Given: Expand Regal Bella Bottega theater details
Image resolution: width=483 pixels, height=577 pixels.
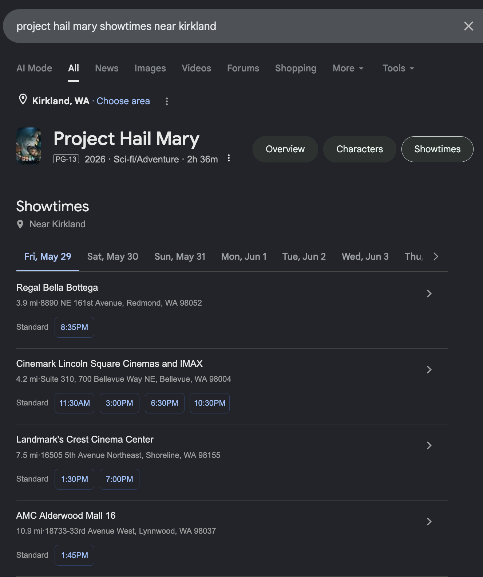Looking at the screenshot, I should 429,294.
